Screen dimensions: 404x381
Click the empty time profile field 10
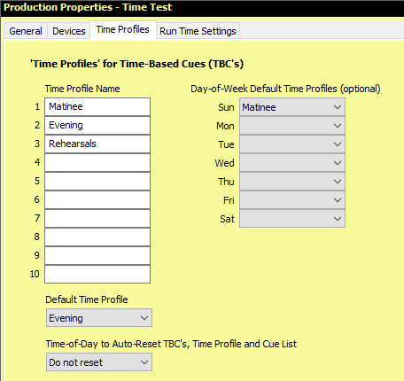pyautogui.click(x=97, y=275)
